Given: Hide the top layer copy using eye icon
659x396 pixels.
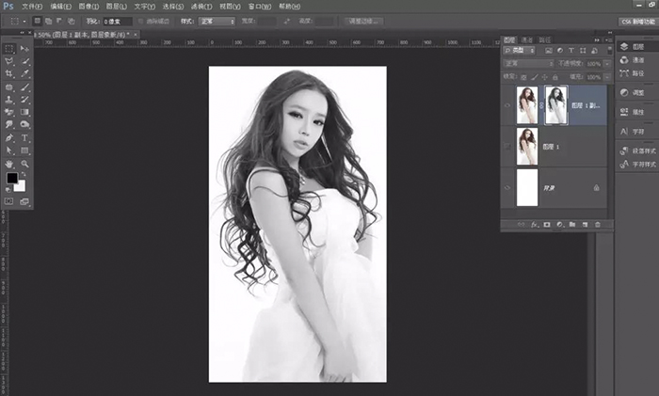Looking at the screenshot, I should (x=508, y=106).
